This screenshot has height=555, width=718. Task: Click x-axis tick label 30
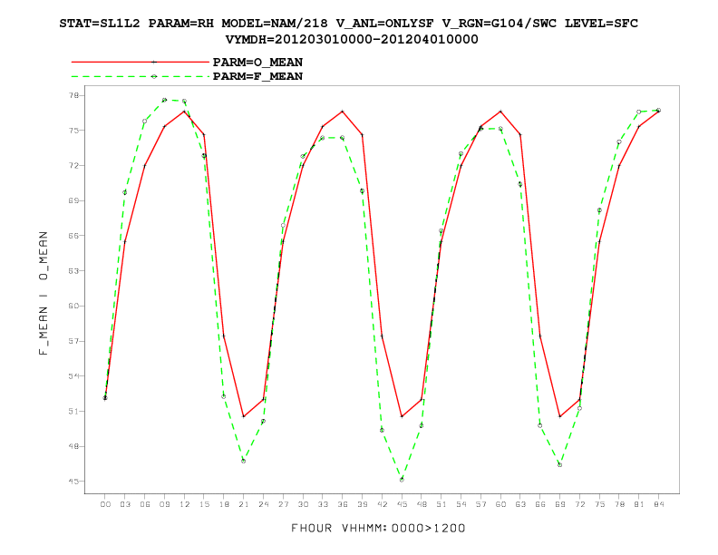click(x=303, y=504)
